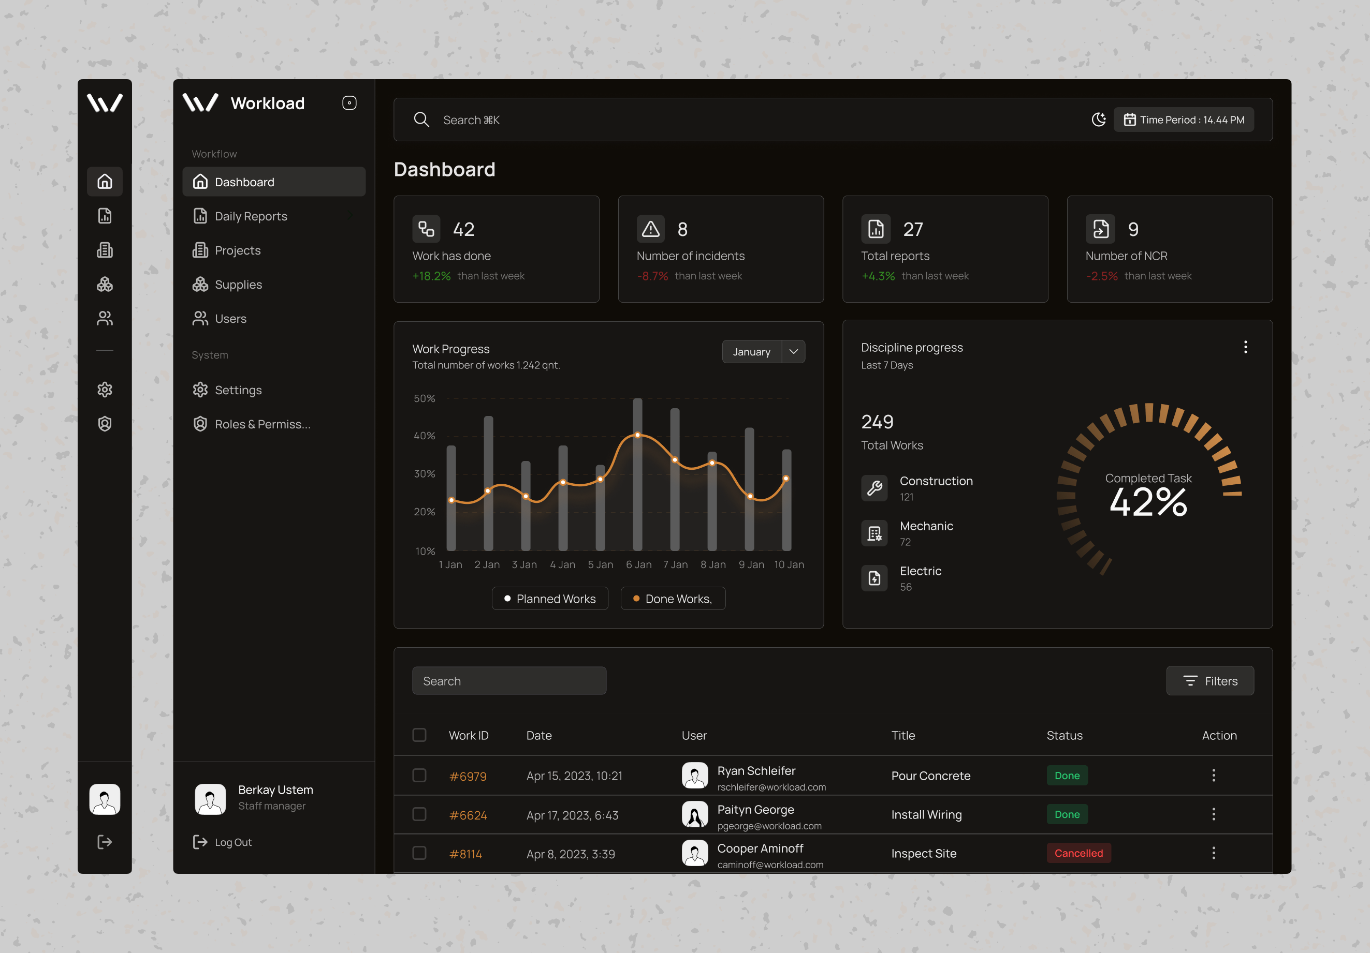Open work ID #6979
The width and height of the screenshot is (1370, 953).
[468, 776]
